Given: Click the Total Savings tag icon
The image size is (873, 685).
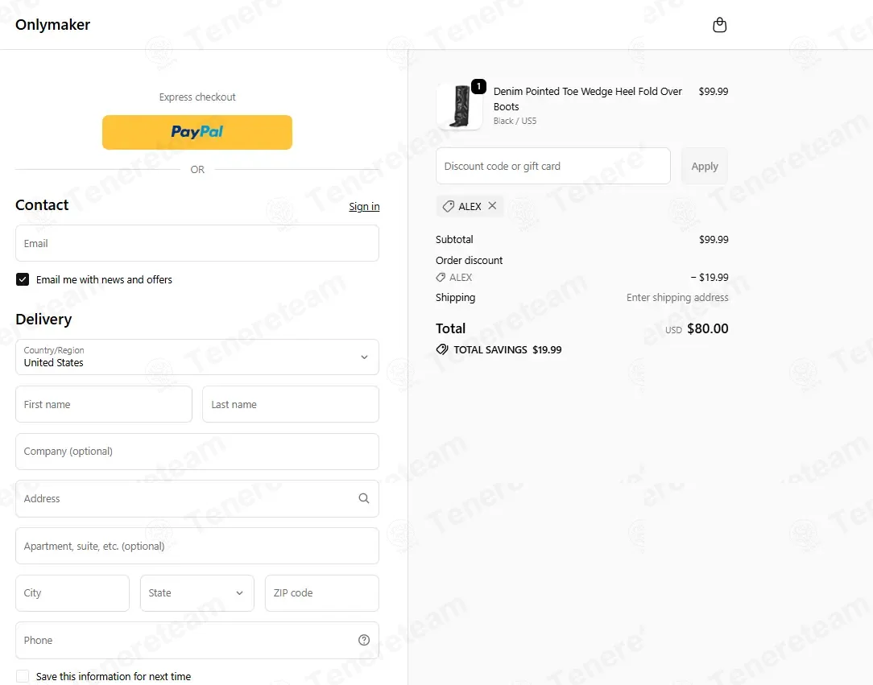Looking at the screenshot, I should 442,349.
